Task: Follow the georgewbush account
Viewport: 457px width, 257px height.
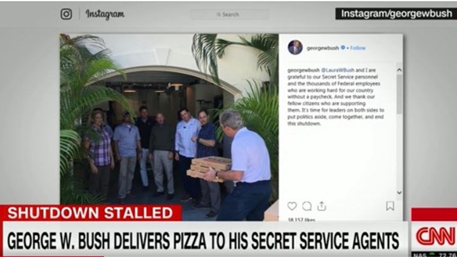Action: click(x=357, y=48)
